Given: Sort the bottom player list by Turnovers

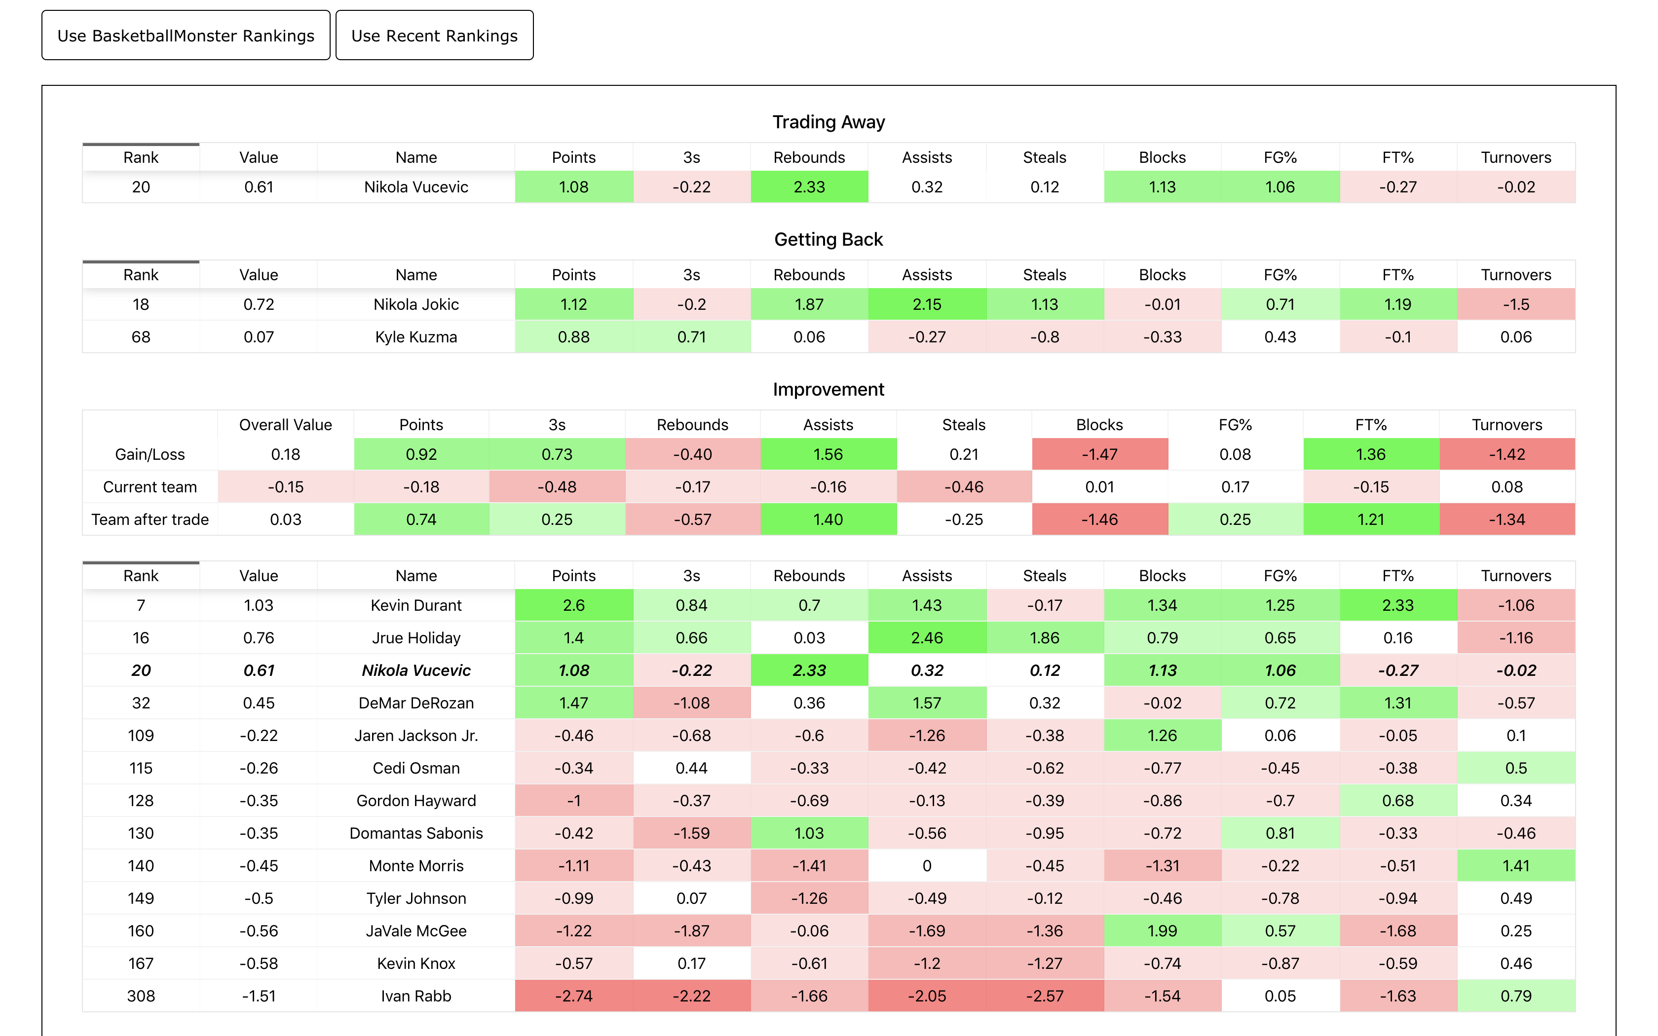Looking at the screenshot, I should (x=1516, y=576).
